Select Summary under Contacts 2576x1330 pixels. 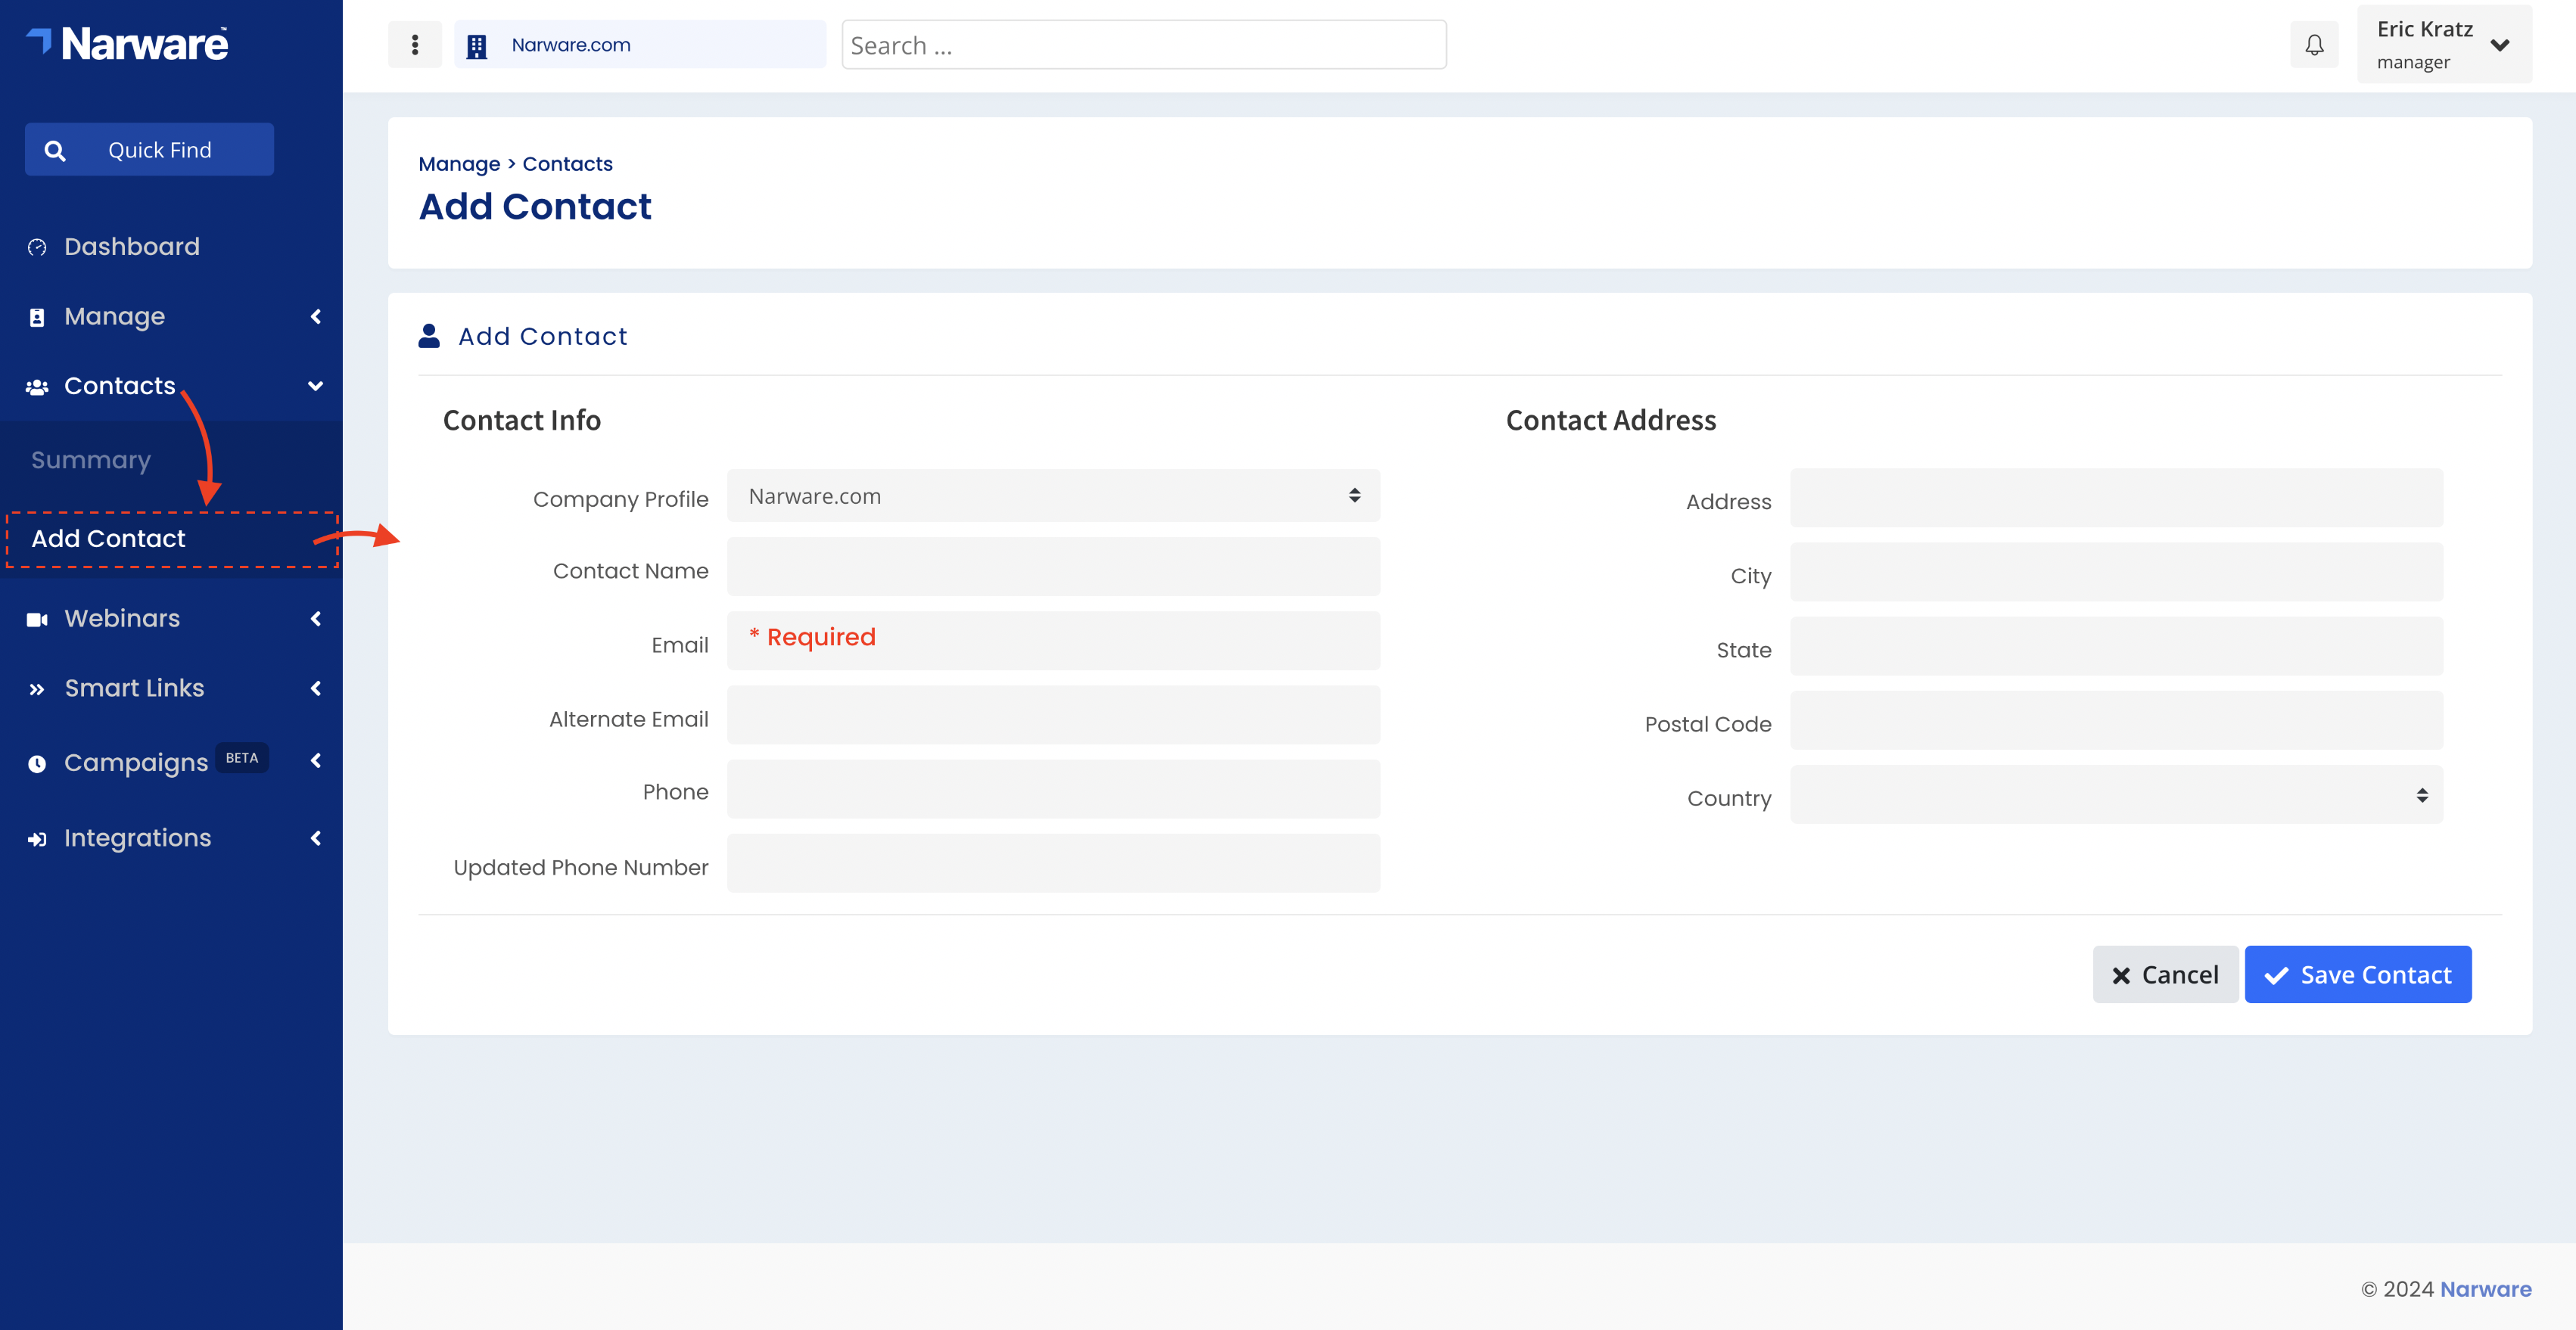click(91, 460)
